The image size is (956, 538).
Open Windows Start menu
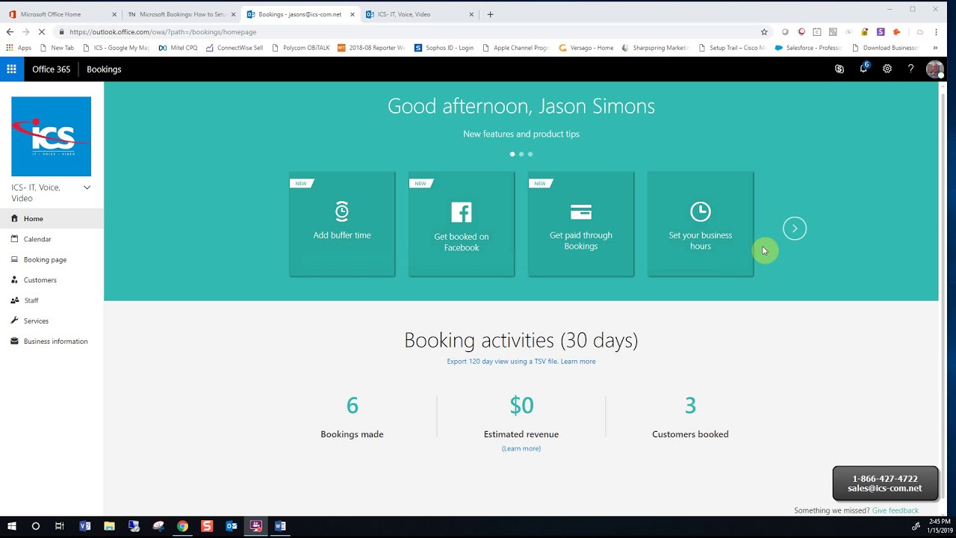coord(10,526)
